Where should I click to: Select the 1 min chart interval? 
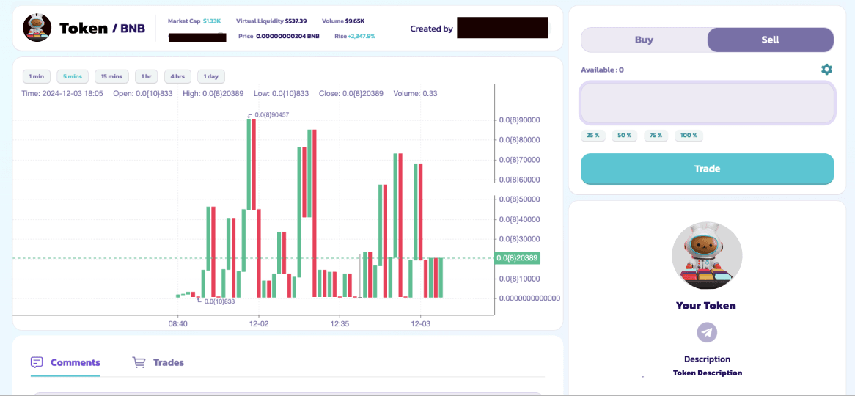pyautogui.click(x=37, y=76)
